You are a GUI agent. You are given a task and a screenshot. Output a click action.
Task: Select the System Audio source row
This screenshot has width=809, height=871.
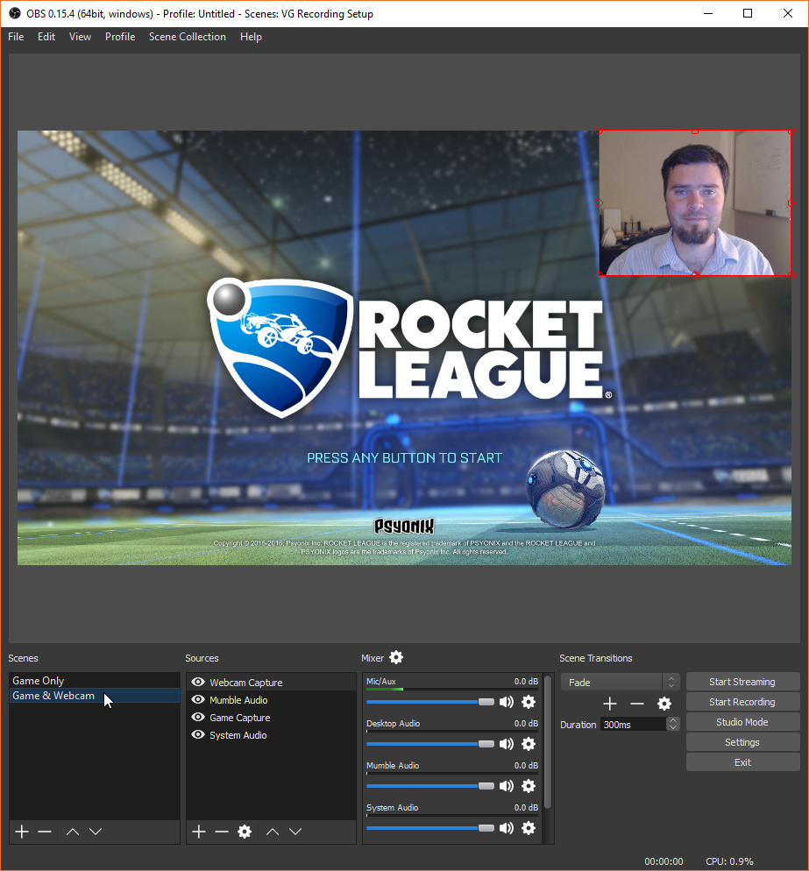coord(271,735)
